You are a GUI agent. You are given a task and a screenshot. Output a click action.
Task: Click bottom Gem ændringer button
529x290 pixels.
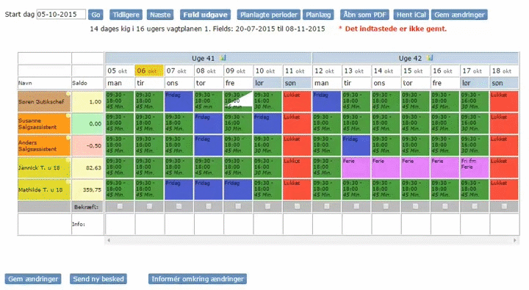[33, 279]
